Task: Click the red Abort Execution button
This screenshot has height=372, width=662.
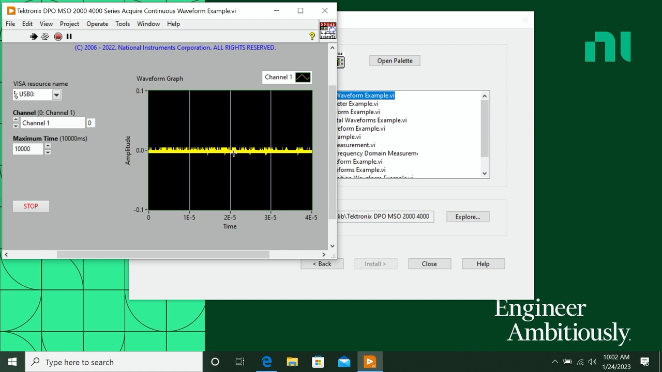Action: (x=58, y=36)
